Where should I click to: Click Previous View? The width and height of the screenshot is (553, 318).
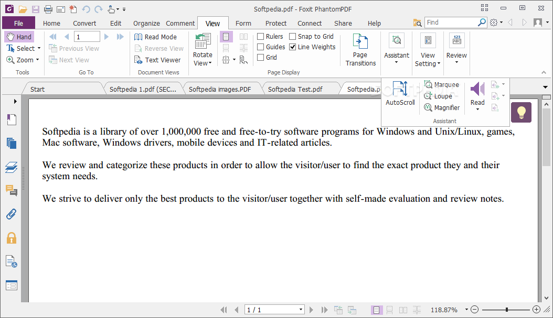pos(74,48)
